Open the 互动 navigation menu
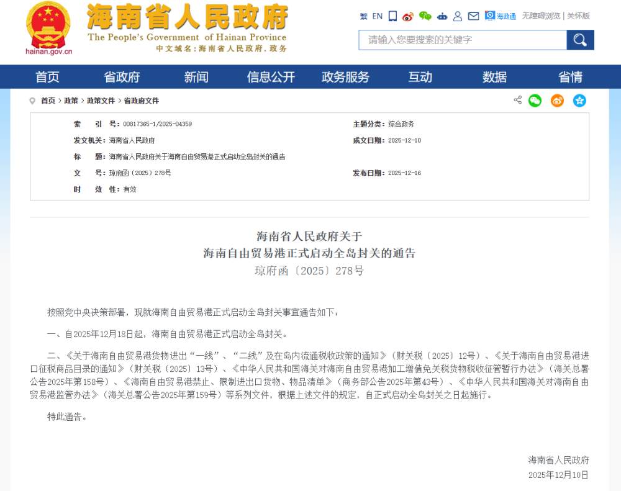 tap(419, 76)
